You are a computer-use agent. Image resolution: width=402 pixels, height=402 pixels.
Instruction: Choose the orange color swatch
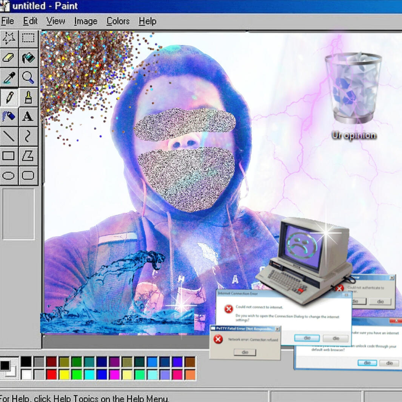(x=190, y=374)
